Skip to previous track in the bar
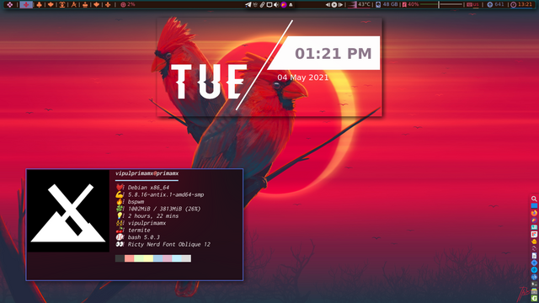This screenshot has height=303, width=539. click(328, 4)
